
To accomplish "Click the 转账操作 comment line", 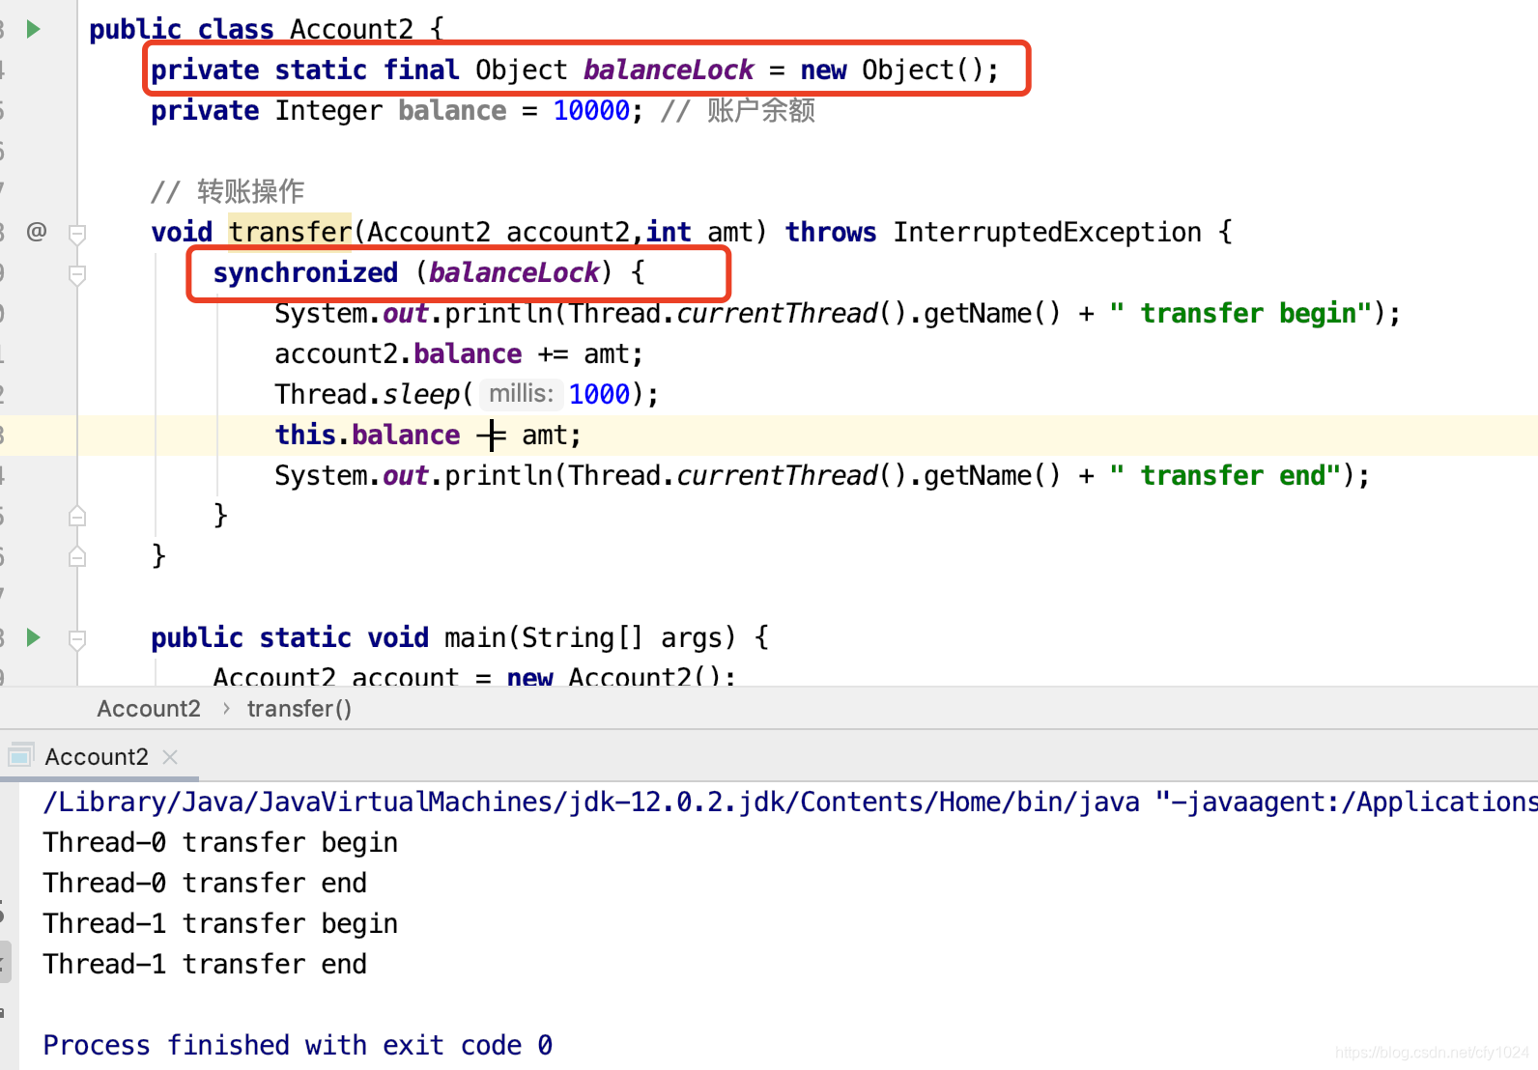I will point(228,191).
